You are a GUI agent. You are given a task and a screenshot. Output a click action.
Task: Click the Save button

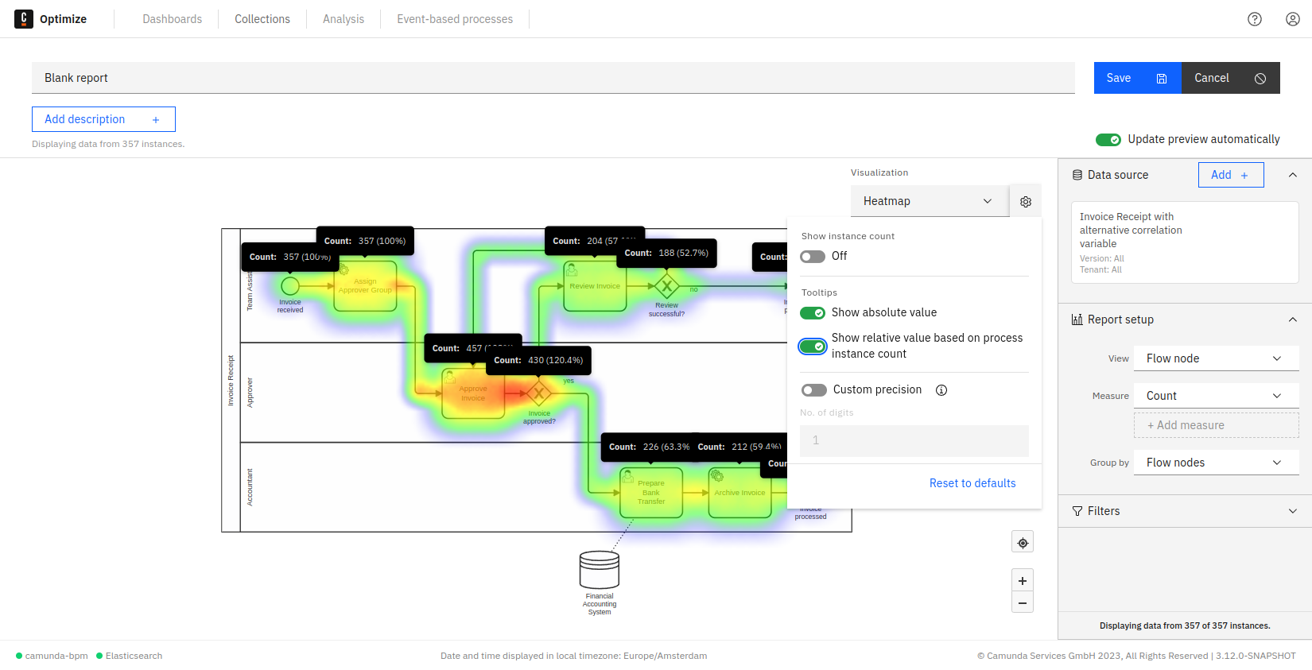tap(1137, 78)
